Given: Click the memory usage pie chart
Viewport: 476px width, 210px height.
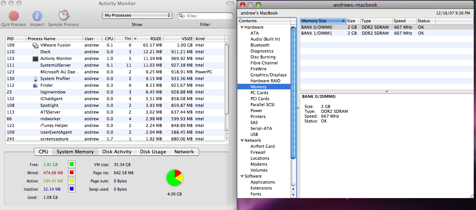Looking at the screenshot, I should point(174,178).
